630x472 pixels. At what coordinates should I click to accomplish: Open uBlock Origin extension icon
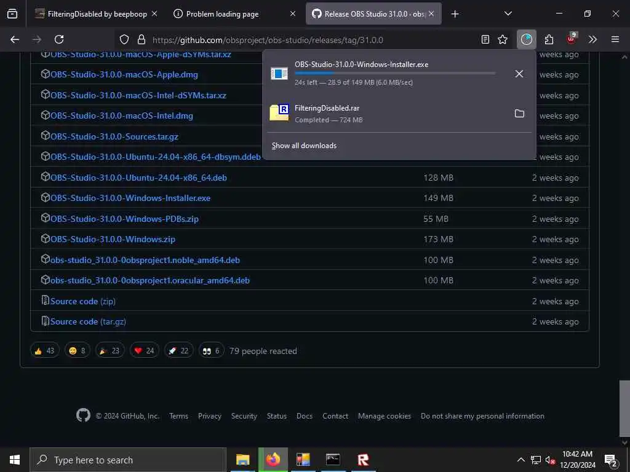(x=571, y=39)
